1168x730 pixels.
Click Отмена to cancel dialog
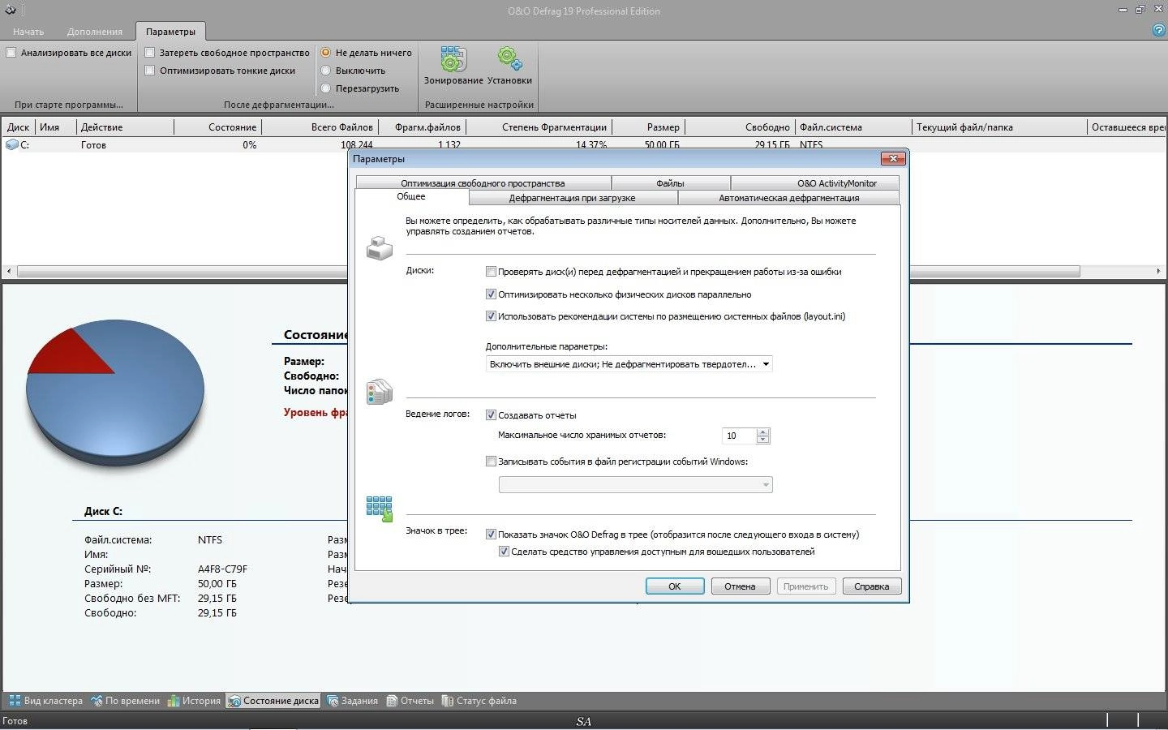coord(741,586)
